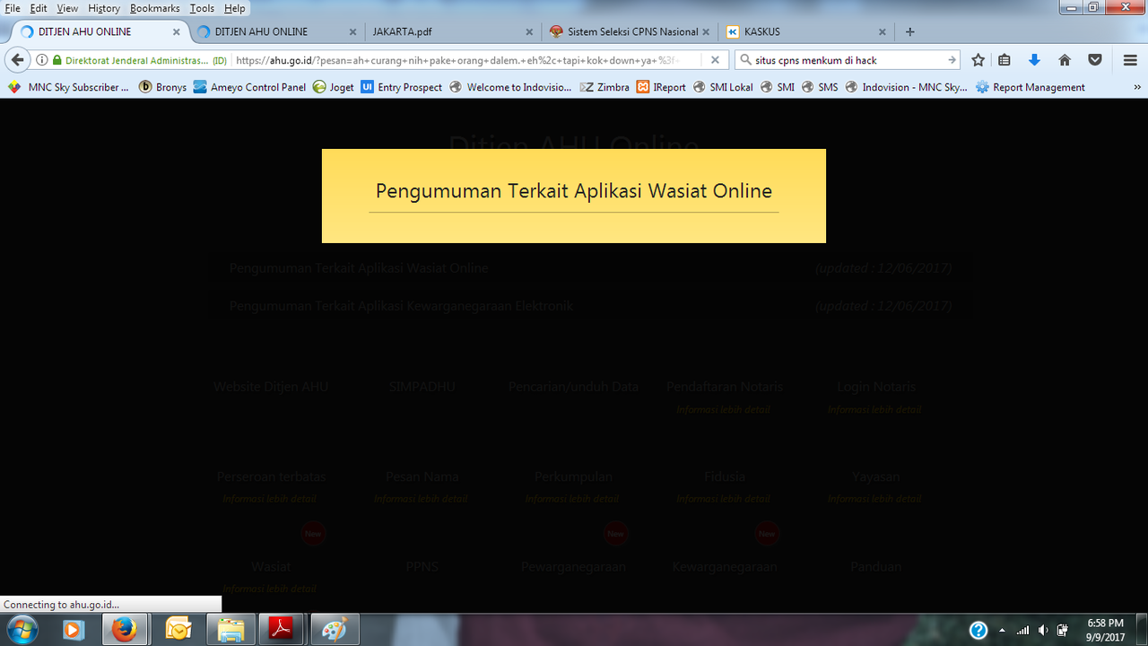This screenshot has height=646, width=1148.
Task: Close the Sistem Seleksi CPNS Nasional tab
Action: (x=706, y=31)
